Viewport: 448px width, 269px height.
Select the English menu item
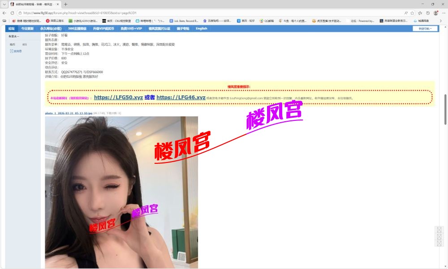(x=201, y=28)
